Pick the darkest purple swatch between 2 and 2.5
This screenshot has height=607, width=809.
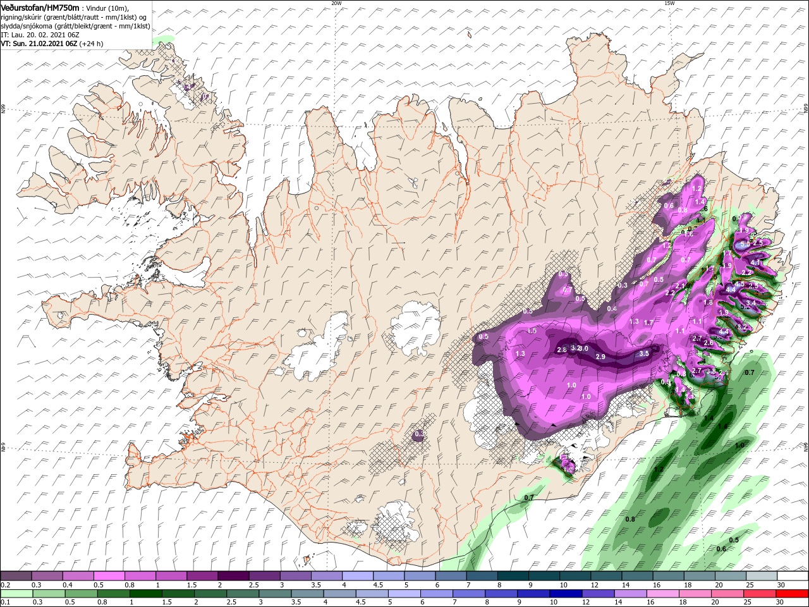point(233,576)
